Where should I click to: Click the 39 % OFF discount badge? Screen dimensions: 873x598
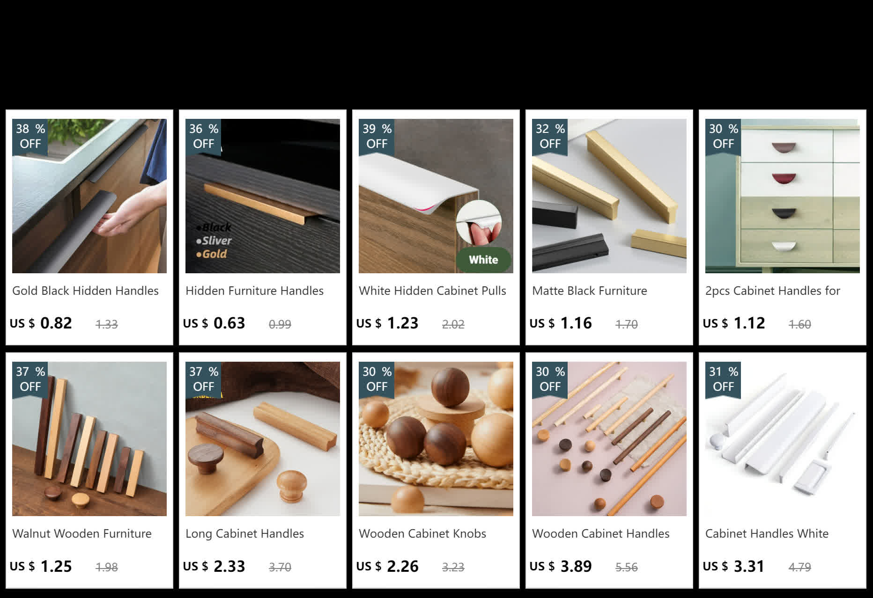point(377,137)
